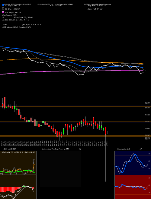This screenshot has width=151, height=199.
Task: Click the 'CL: 532.55' closing price label
Action: (56, 5)
